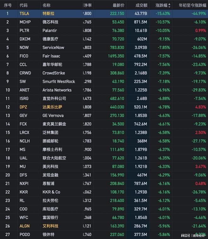208x239 pixels.
Task: Sort by the 涨跌幅 column arrows
Action: click(169, 5)
